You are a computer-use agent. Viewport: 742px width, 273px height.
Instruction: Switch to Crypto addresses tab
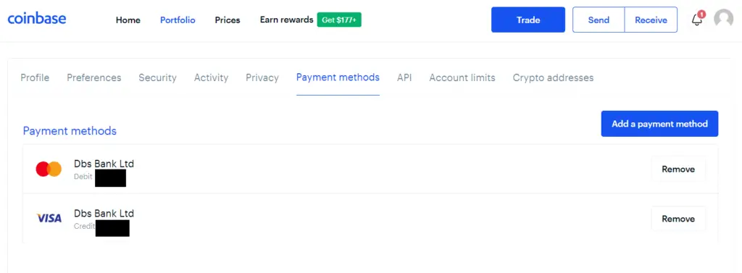[x=553, y=77]
